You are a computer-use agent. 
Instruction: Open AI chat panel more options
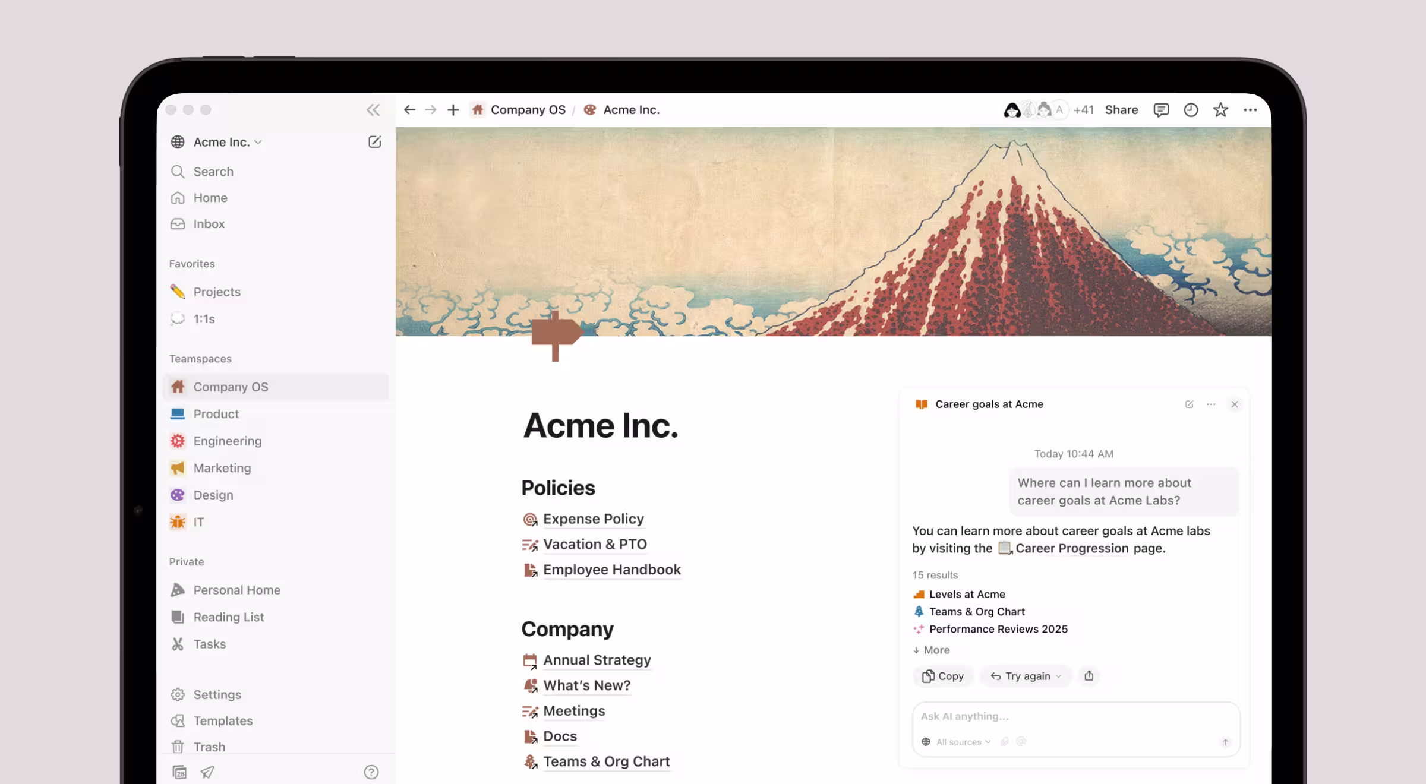(1211, 404)
